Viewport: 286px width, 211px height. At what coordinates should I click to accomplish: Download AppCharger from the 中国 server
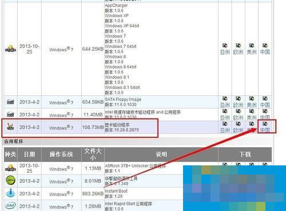pyautogui.click(x=265, y=49)
